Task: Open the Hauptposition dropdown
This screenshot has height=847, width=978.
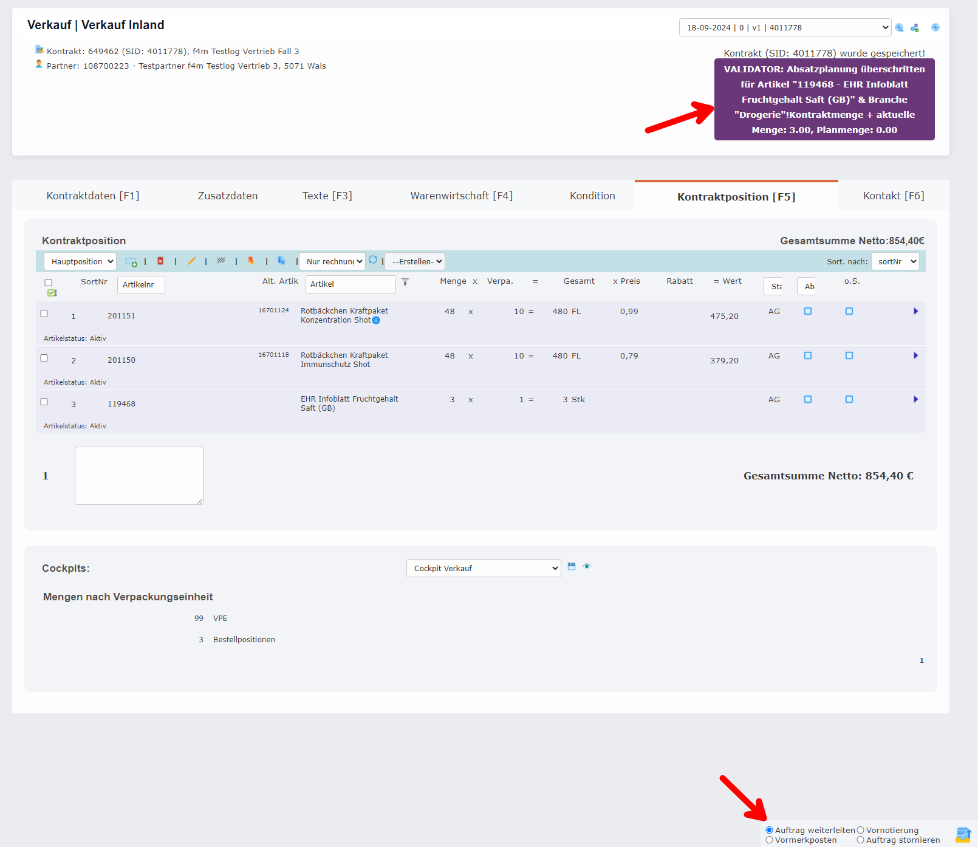Action: 80,261
